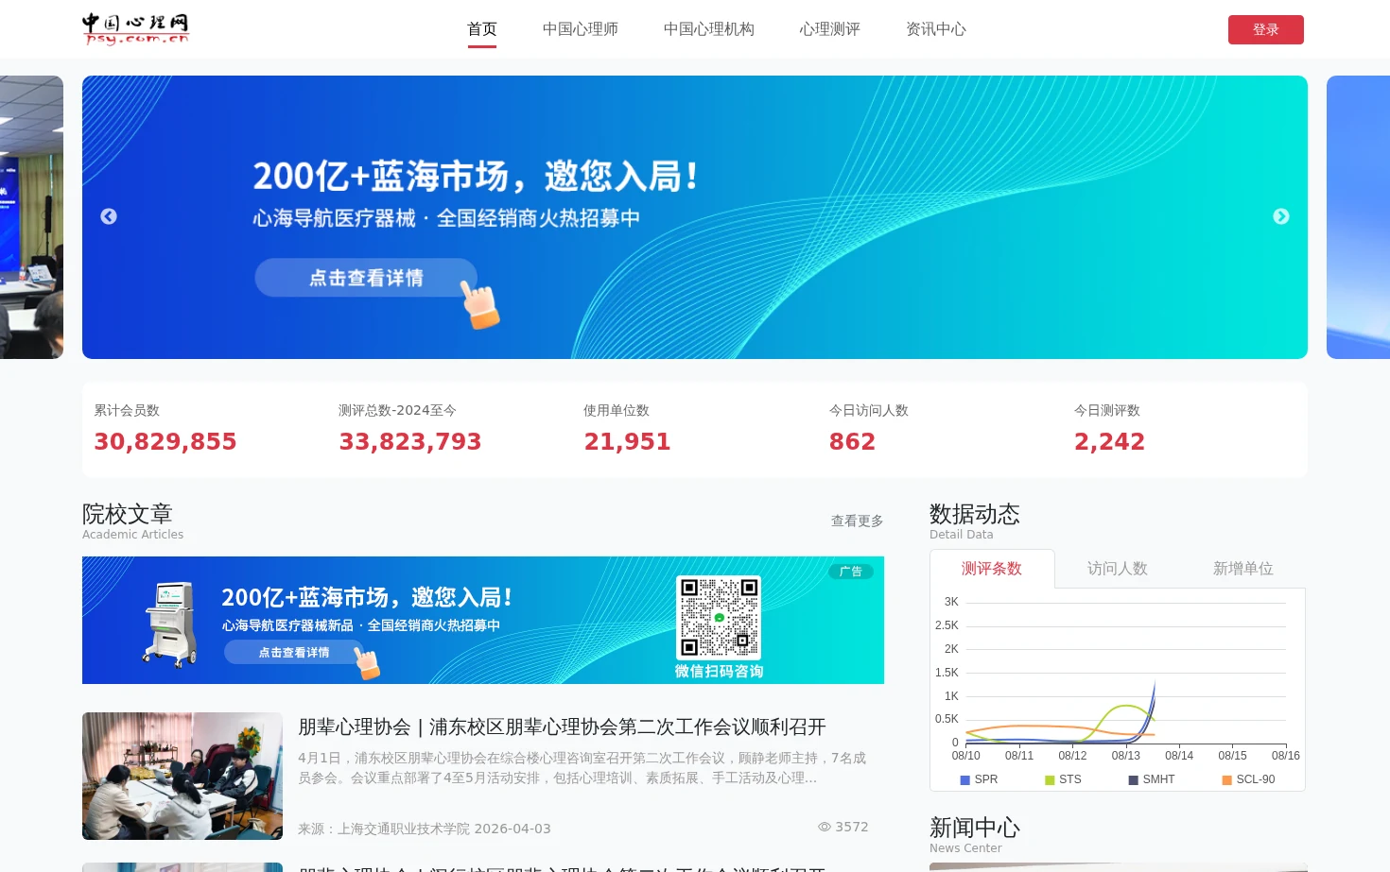Switch to 访问人数 data tab
The width and height of the screenshot is (1390, 872).
[1118, 569]
